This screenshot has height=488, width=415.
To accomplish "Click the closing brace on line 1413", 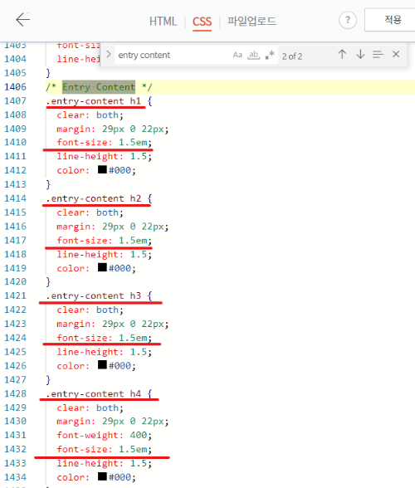I will coord(48,184).
